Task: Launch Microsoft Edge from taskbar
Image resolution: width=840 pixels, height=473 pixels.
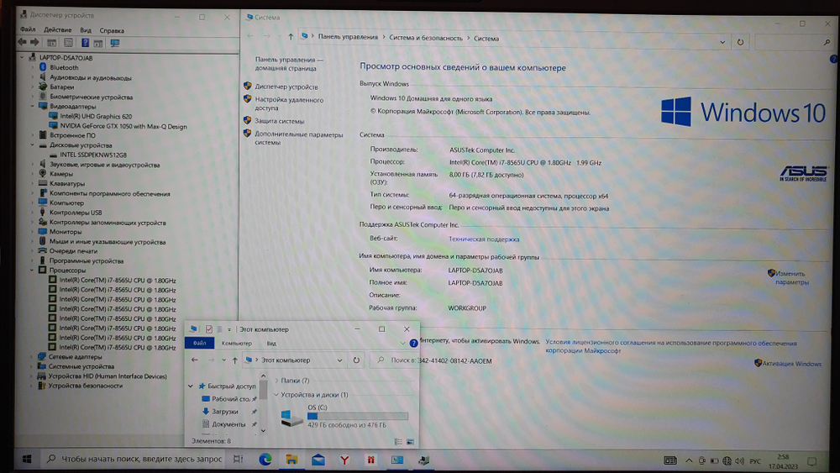Action: tap(265, 459)
